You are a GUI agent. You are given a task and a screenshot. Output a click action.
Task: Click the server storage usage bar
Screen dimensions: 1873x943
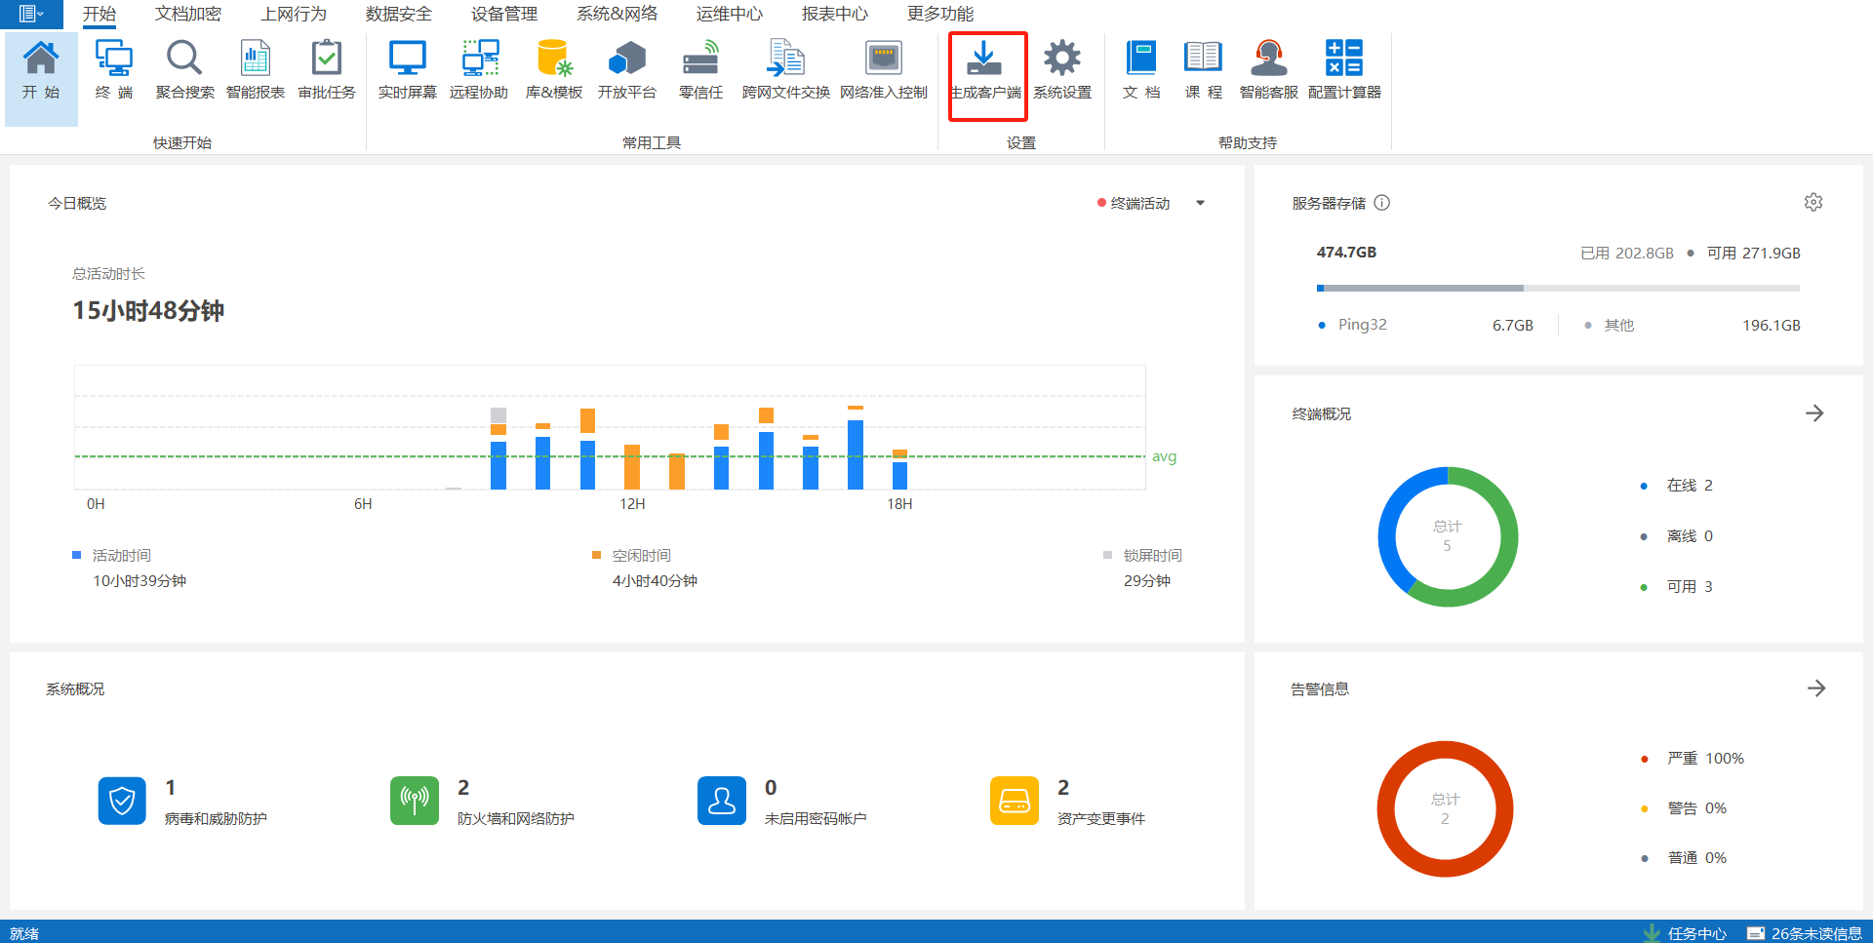1558,288
